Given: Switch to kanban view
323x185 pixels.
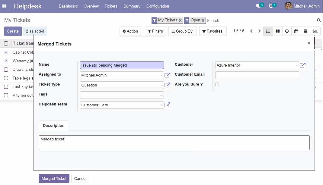Looking at the screenshot, I should click(278, 31).
